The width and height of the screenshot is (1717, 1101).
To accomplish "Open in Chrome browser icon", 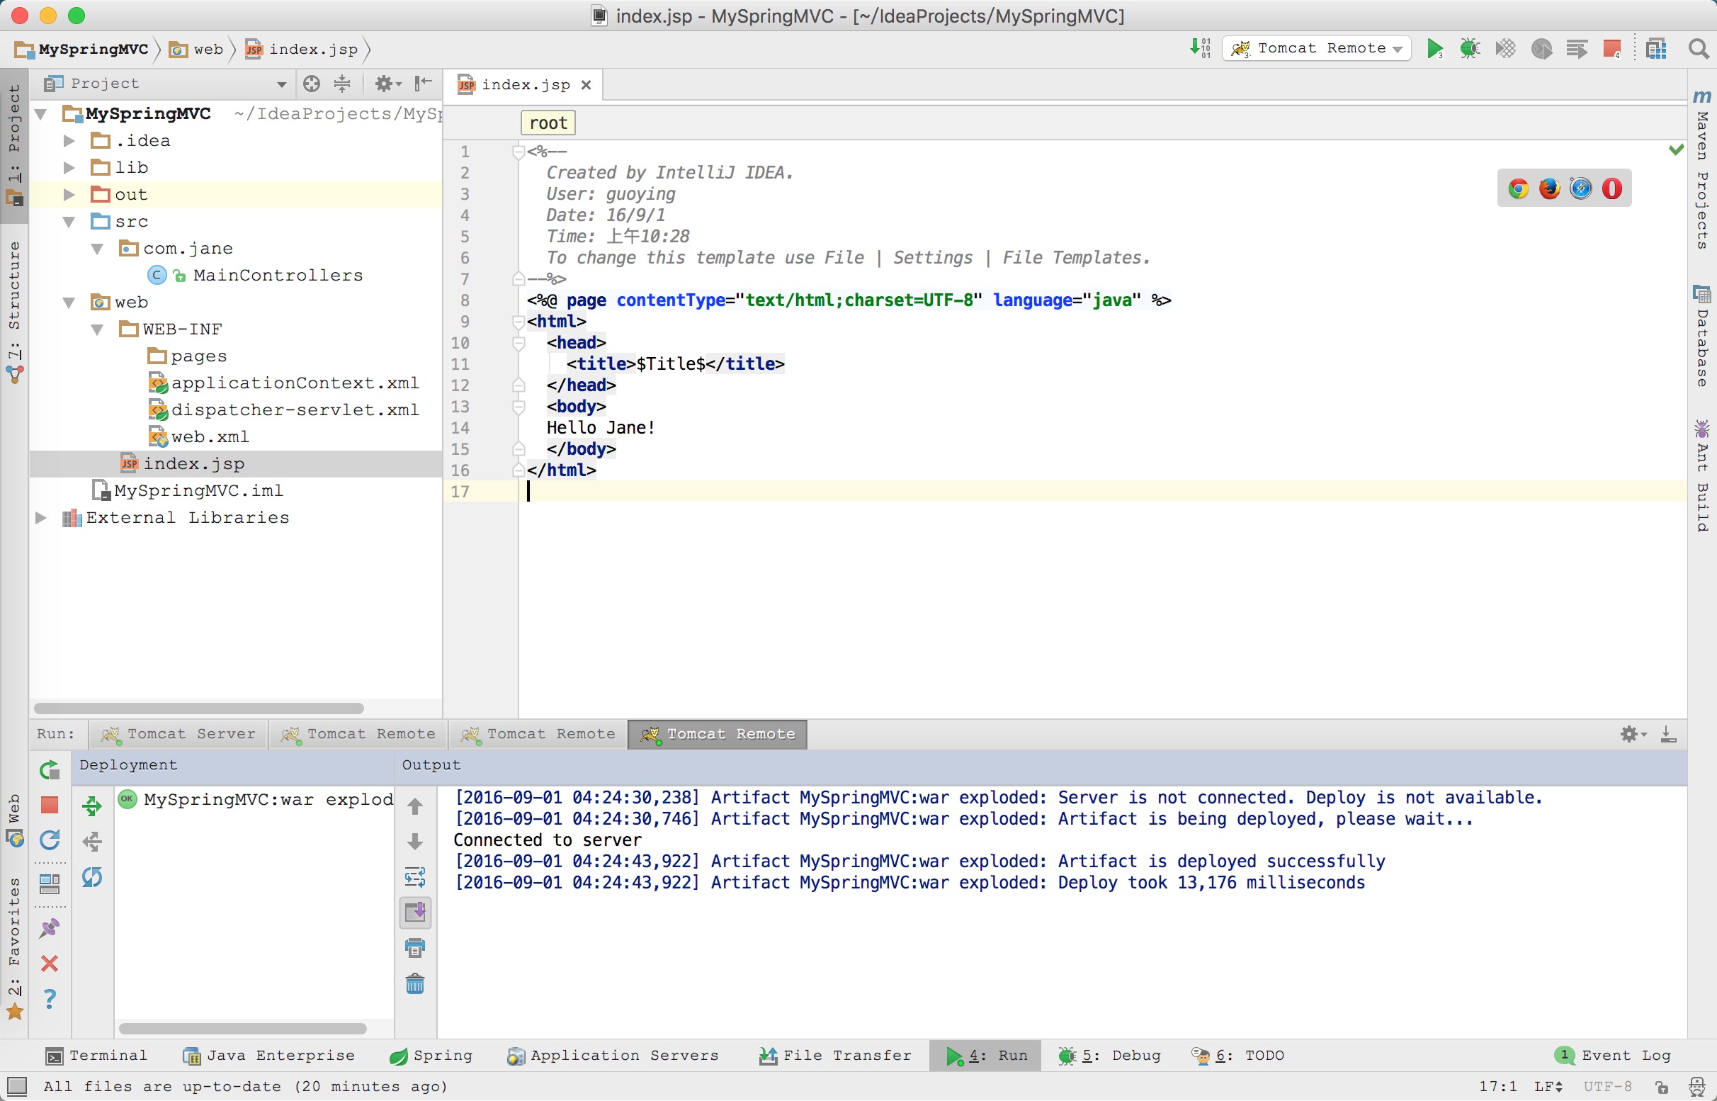I will pyautogui.click(x=1518, y=188).
